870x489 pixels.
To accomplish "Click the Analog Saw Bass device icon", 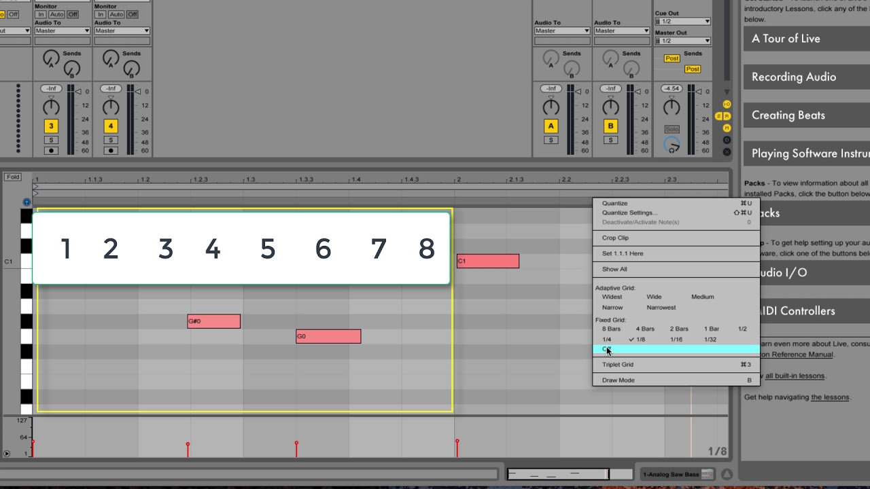I will (x=708, y=474).
